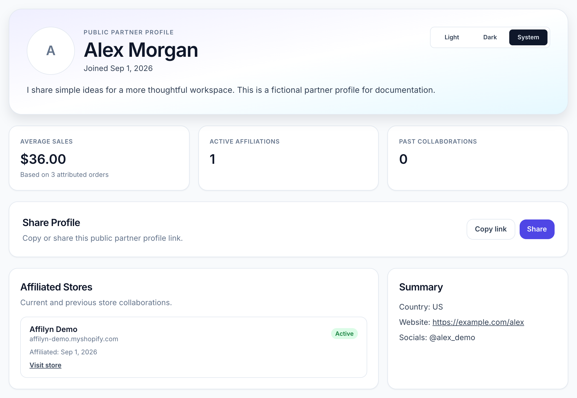Click the profile bio paragraph

[x=231, y=90]
